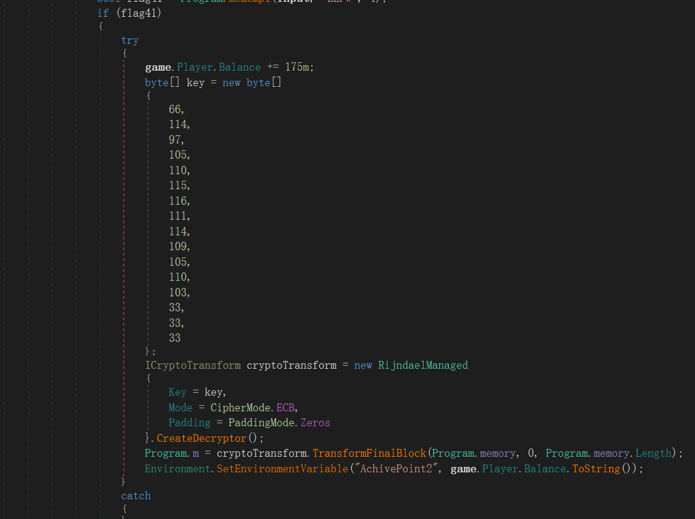Click 'CipherMode' enum type
695x519 pixels.
(240, 408)
